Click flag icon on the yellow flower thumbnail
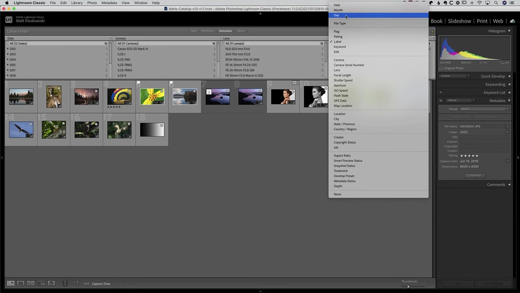The image size is (520, 293). (139, 83)
